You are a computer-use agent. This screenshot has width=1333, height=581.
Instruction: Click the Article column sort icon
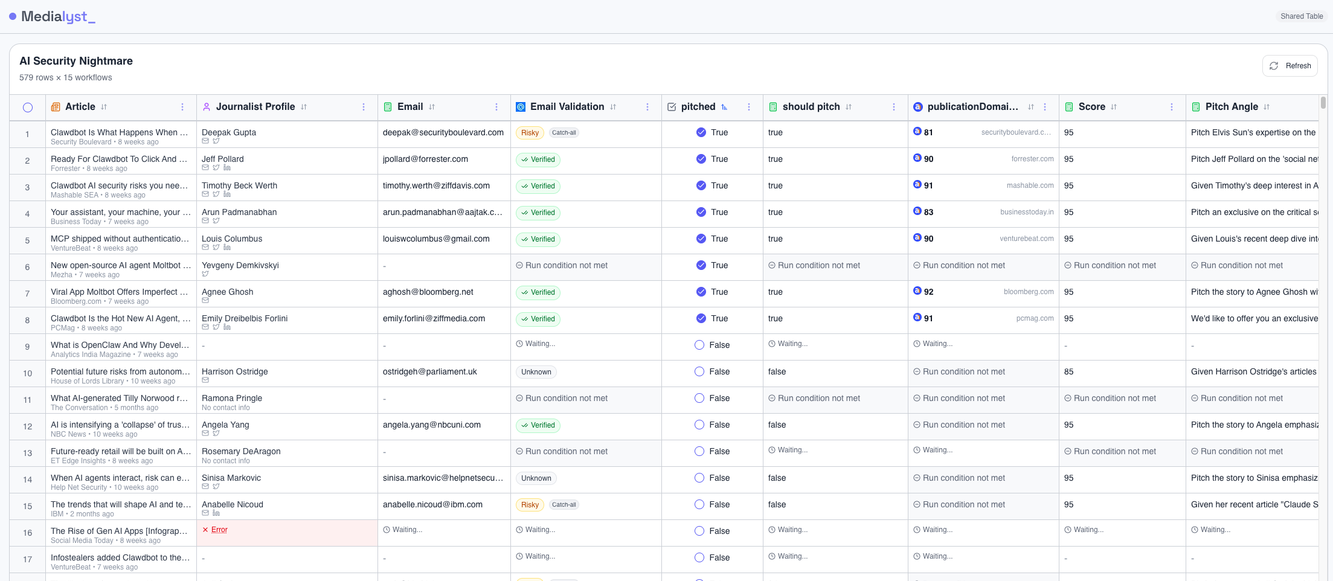pyautogui.click(x=104, y=107)
